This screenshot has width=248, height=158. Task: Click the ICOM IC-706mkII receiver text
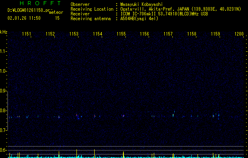click(164, 14)
